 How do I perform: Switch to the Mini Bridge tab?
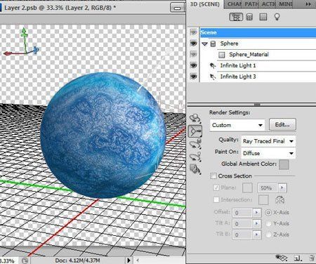(285, 4)
